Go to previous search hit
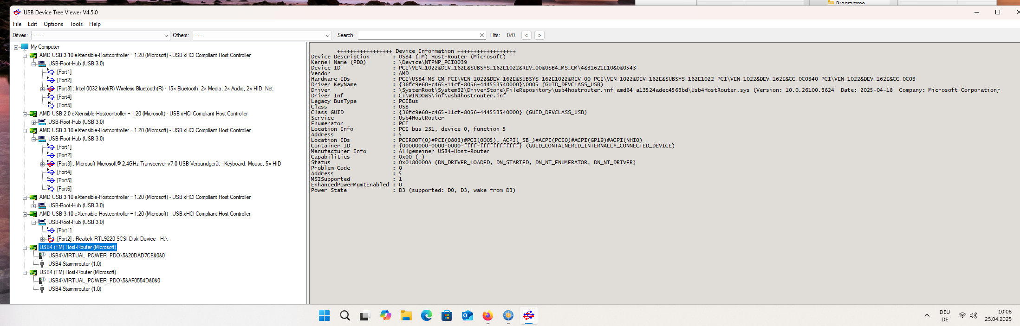Viewport: 1020px width, 326px height. (x=526, y=35)
